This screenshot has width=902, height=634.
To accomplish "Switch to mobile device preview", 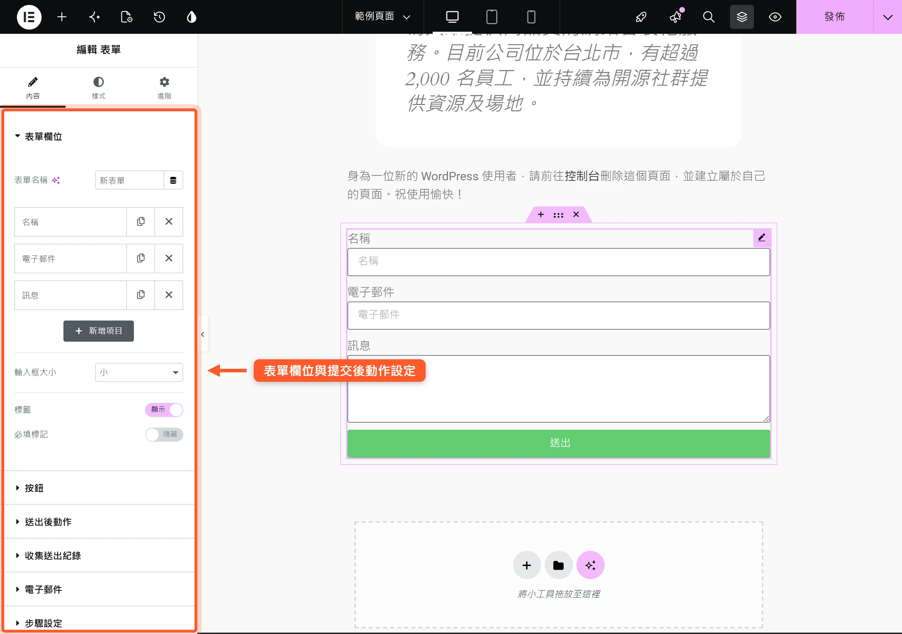I will click(531, 17).
